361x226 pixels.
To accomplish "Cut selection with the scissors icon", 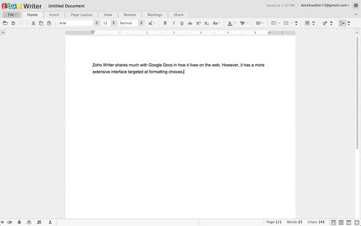I will 34,23.
